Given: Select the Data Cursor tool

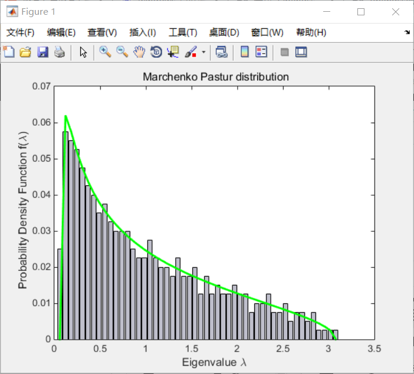Looking at the screenshot, I should click(x=173, y=52).
